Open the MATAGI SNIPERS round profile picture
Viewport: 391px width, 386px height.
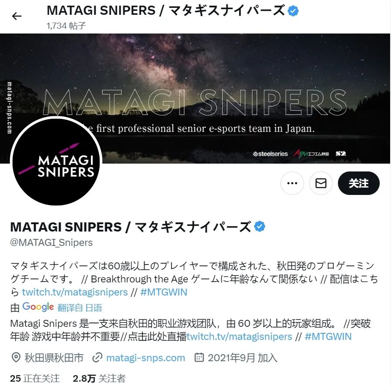pyautogui.click(x=56, y=161)
